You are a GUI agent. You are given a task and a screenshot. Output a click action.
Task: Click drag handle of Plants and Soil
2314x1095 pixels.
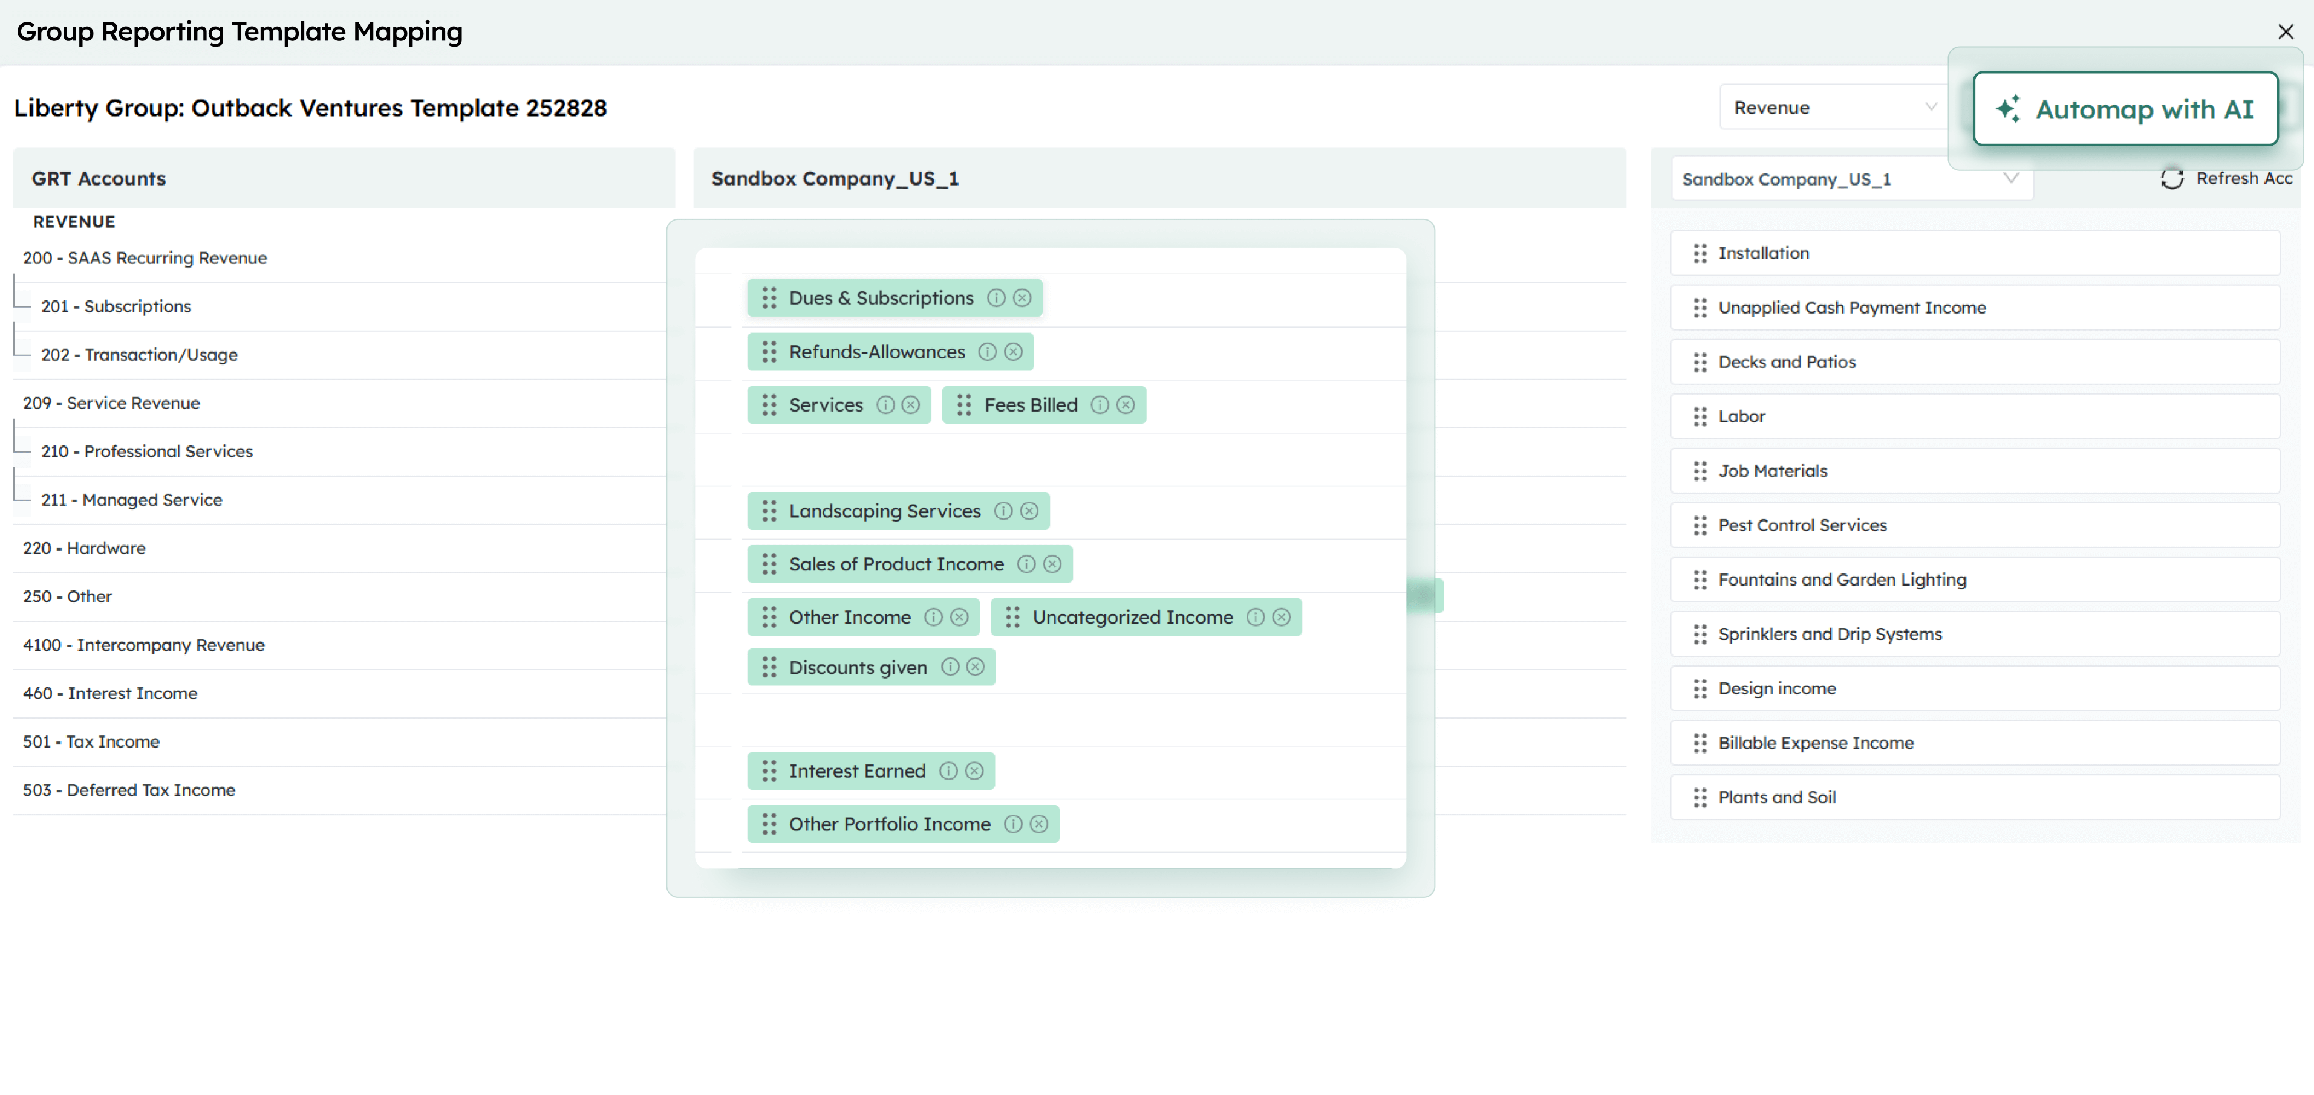click(1700, 797)
